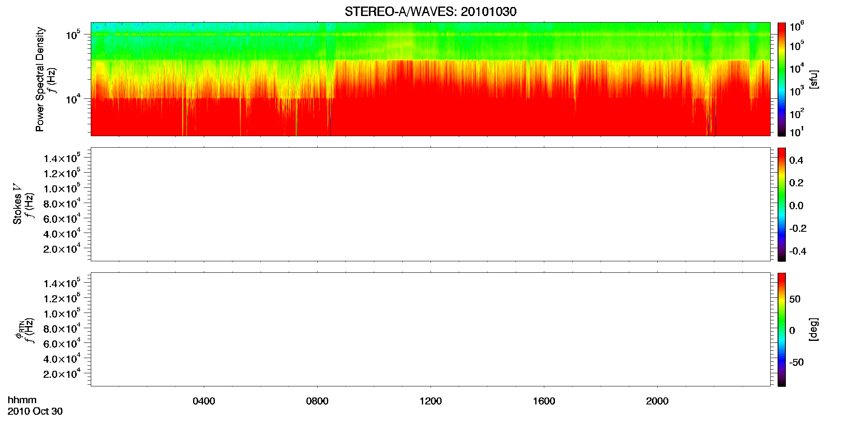The width and height of the screenshot is (861, 443).
Task: Click the Stokes V color bar
Action: pos(782,204)
